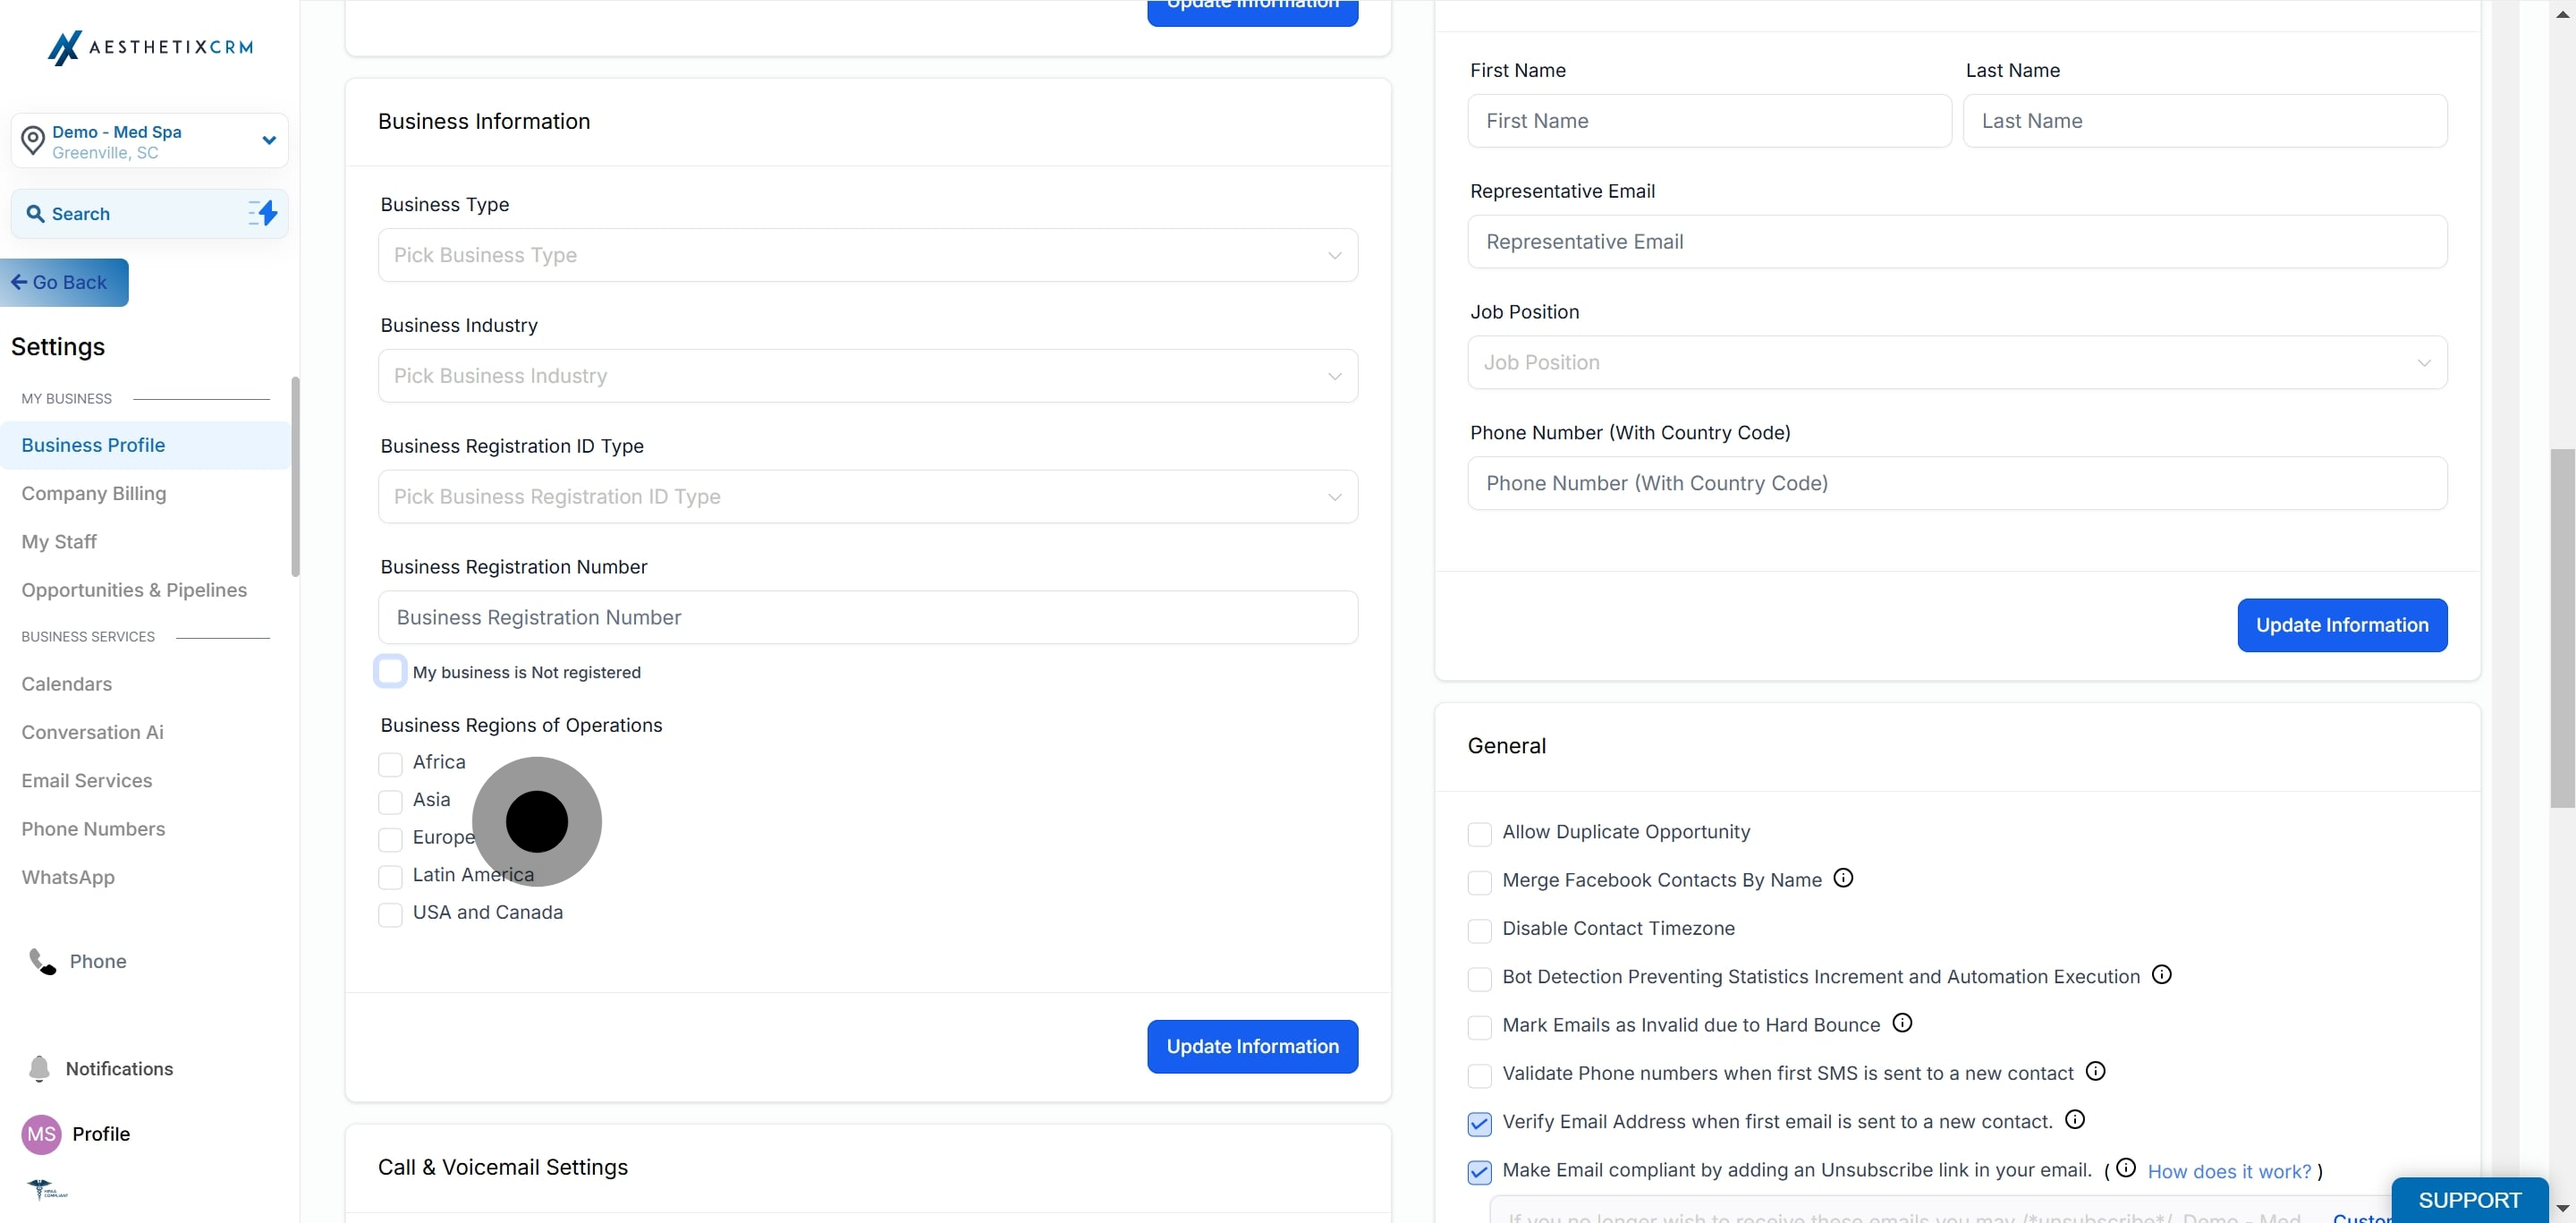2576x1223 pixels.
Task: Click the MS profile avatar
Action: 41,1133
